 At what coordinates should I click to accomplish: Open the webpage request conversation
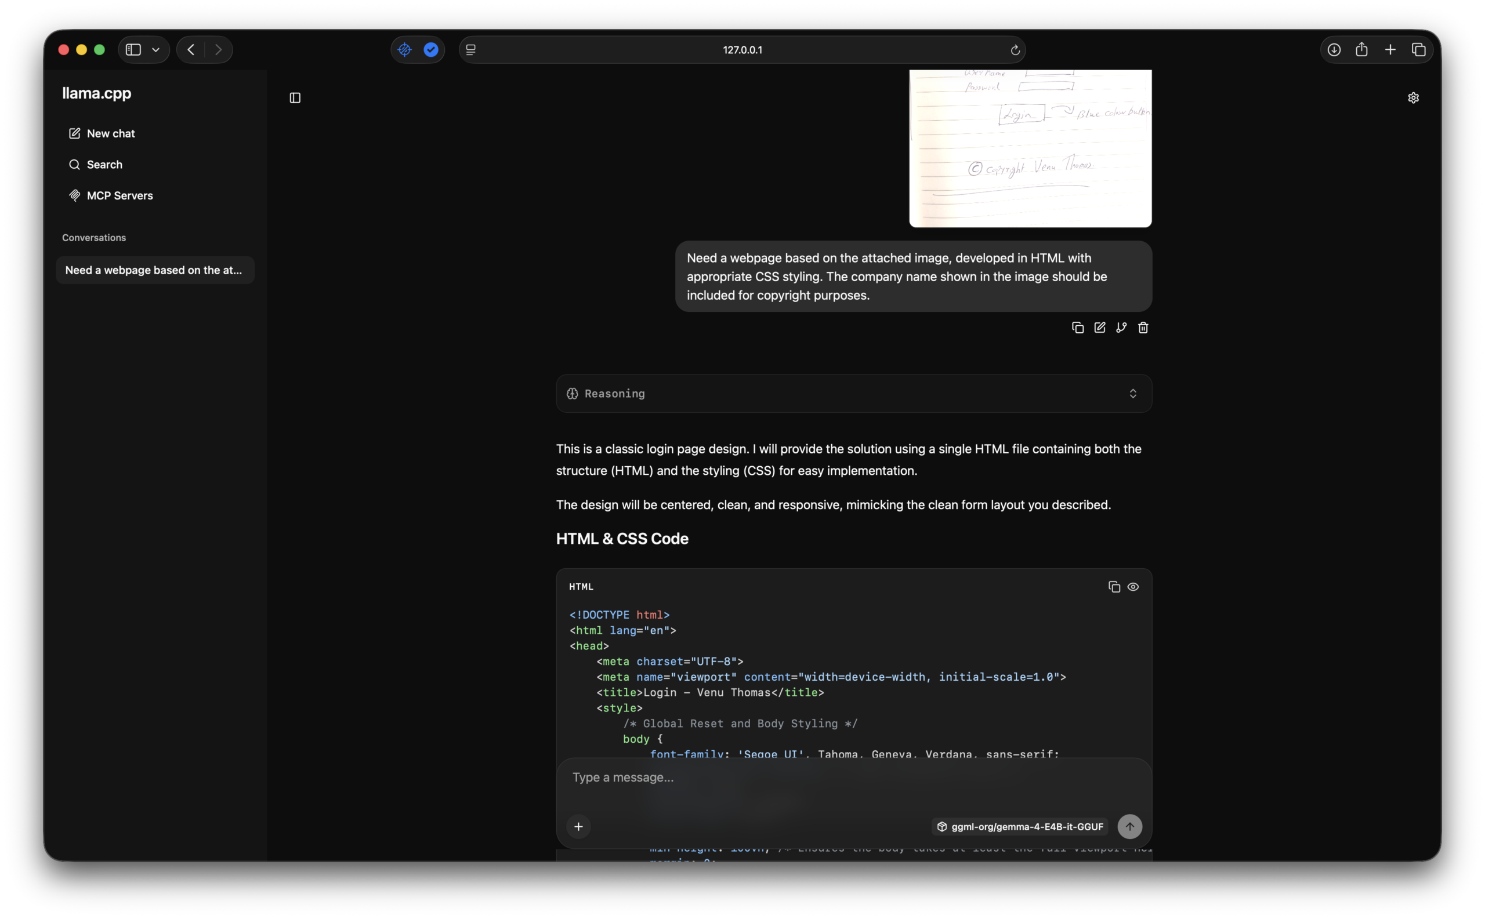point(154,270)
